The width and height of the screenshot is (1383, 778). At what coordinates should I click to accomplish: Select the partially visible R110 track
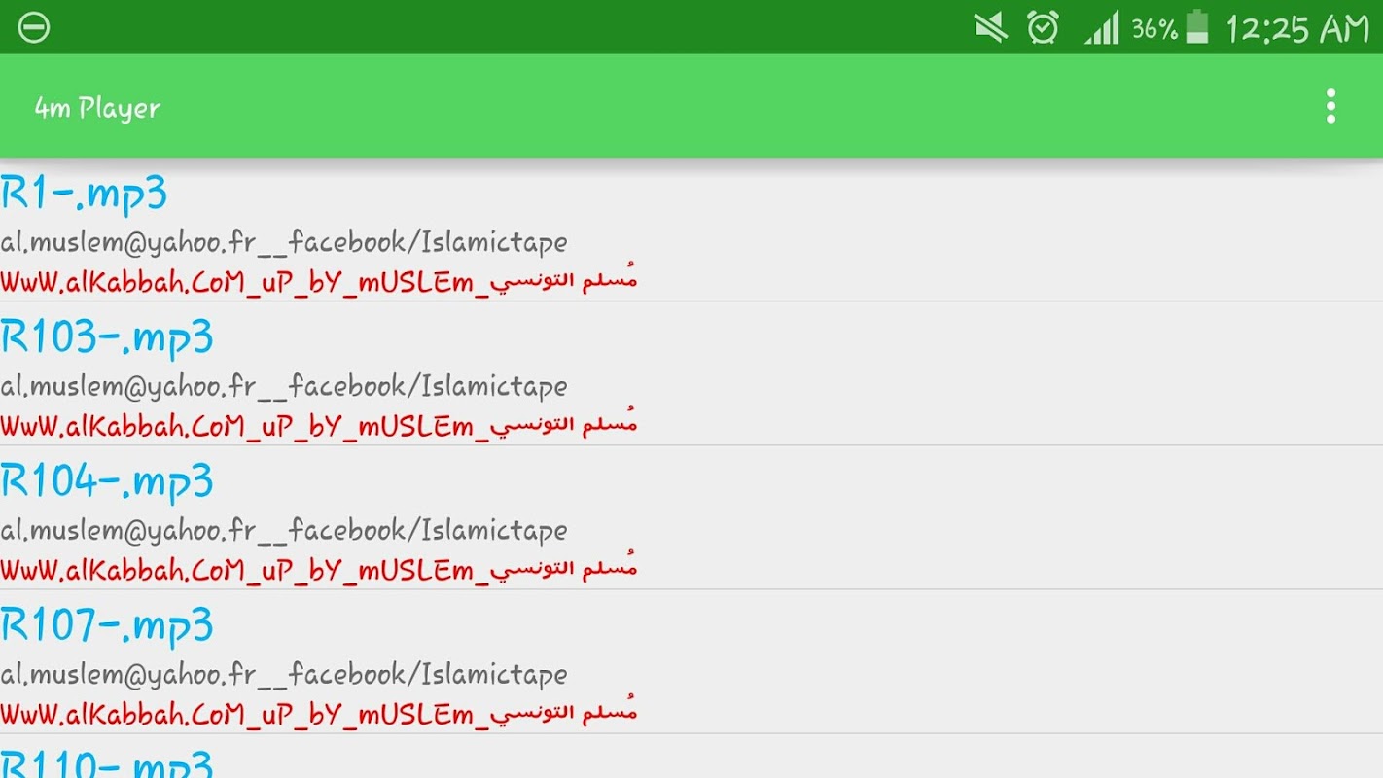[691, 757]
